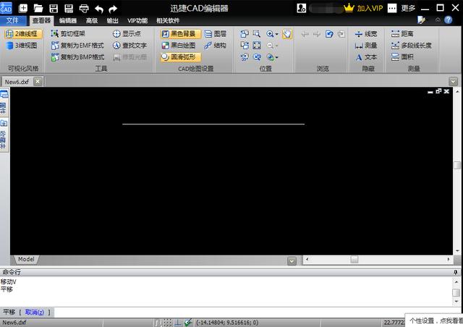Expand the dropdown arrow beside Model tab

click(x=292, y=260)
